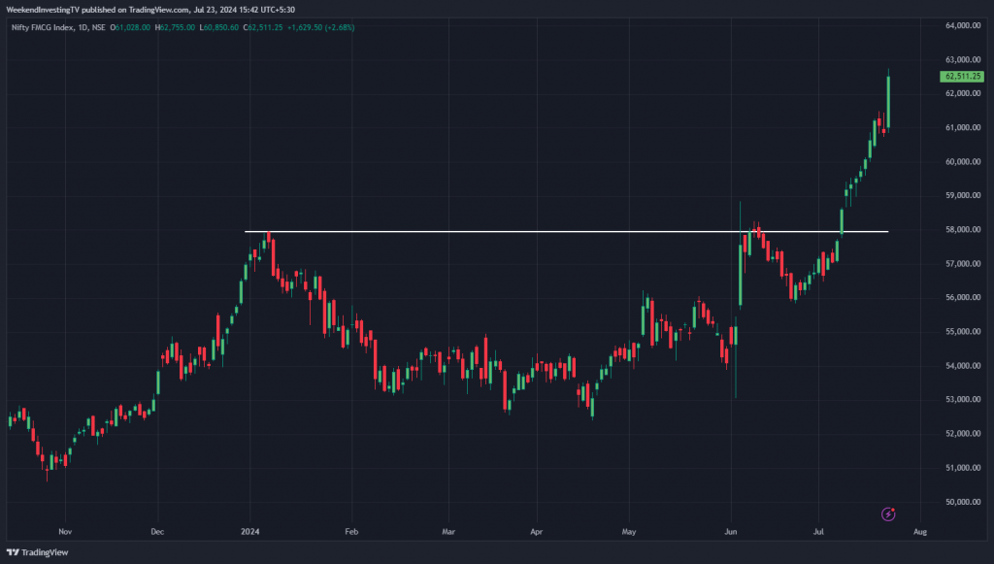Screen dimensions: 994x564
Task: Click the 50,000.00 price axis label
Action: coord(963,502)
